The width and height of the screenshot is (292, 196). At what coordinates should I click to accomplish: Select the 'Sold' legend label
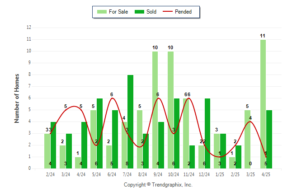pyautogui.click(x=151, y=12)
